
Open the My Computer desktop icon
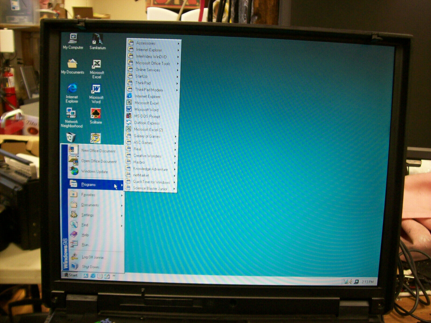[x=73, y=41]
